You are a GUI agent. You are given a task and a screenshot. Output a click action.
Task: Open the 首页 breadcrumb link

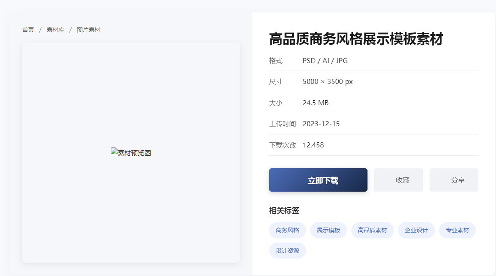pos(28,30)
